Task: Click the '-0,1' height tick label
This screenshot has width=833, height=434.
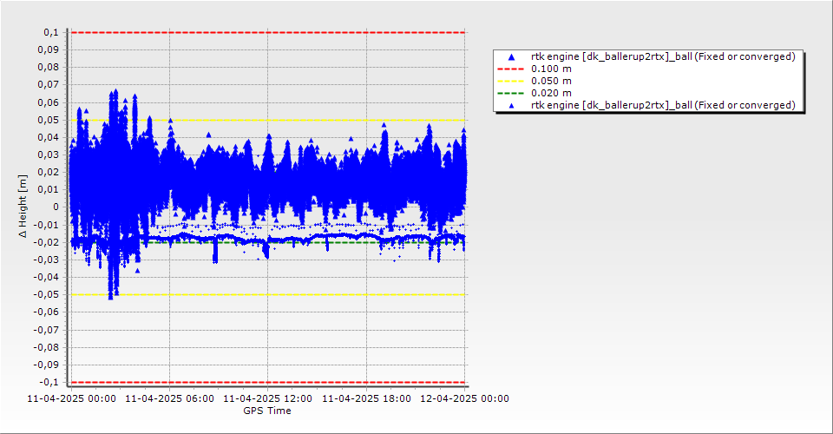Action: coord(49,383)
